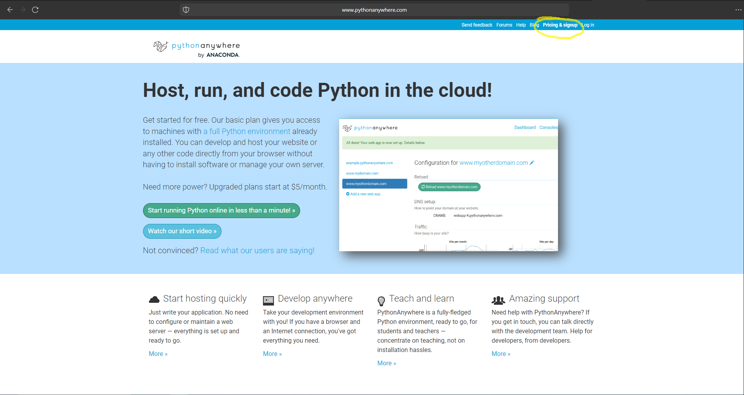Click More under Develop anywhere

pyautogui.click(x=272, y=354)
